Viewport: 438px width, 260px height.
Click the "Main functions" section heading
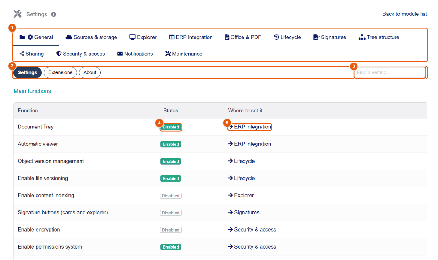[x=32, y=91]
